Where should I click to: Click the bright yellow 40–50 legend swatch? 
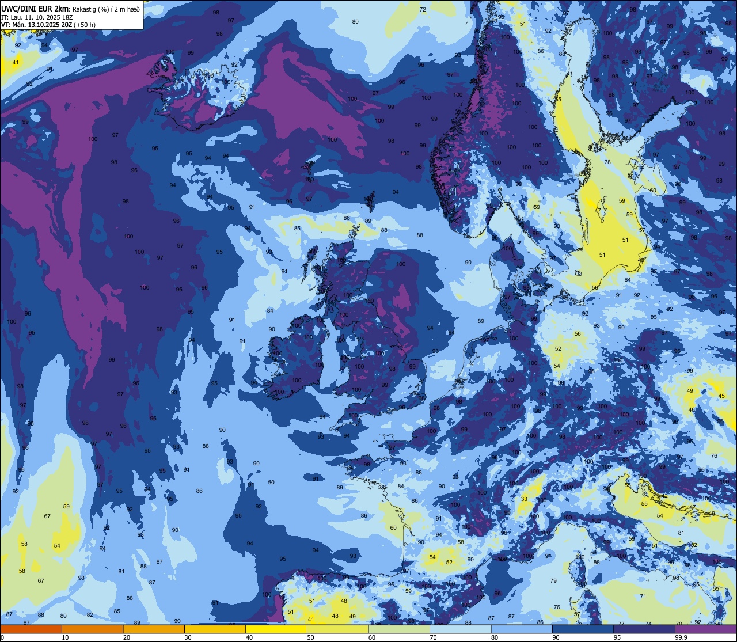click(x=276, y=629)
